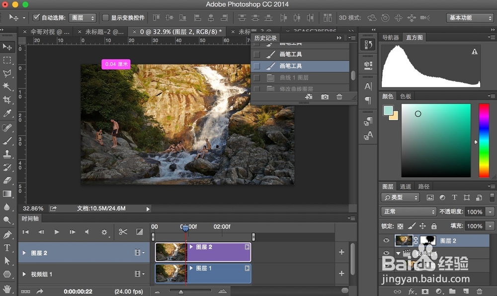Select the Shape tool
The height and width of the screenshot is (296, 497).
tap(7, 274)
